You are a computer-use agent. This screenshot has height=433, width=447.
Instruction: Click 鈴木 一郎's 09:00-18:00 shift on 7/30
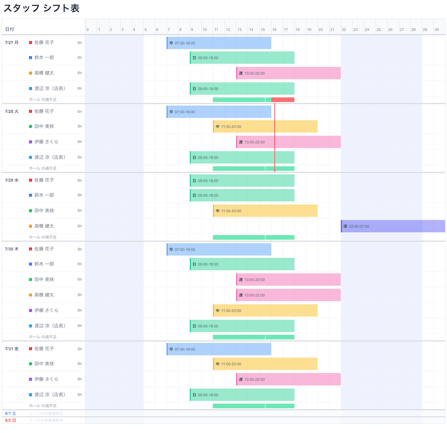point(242,264)
